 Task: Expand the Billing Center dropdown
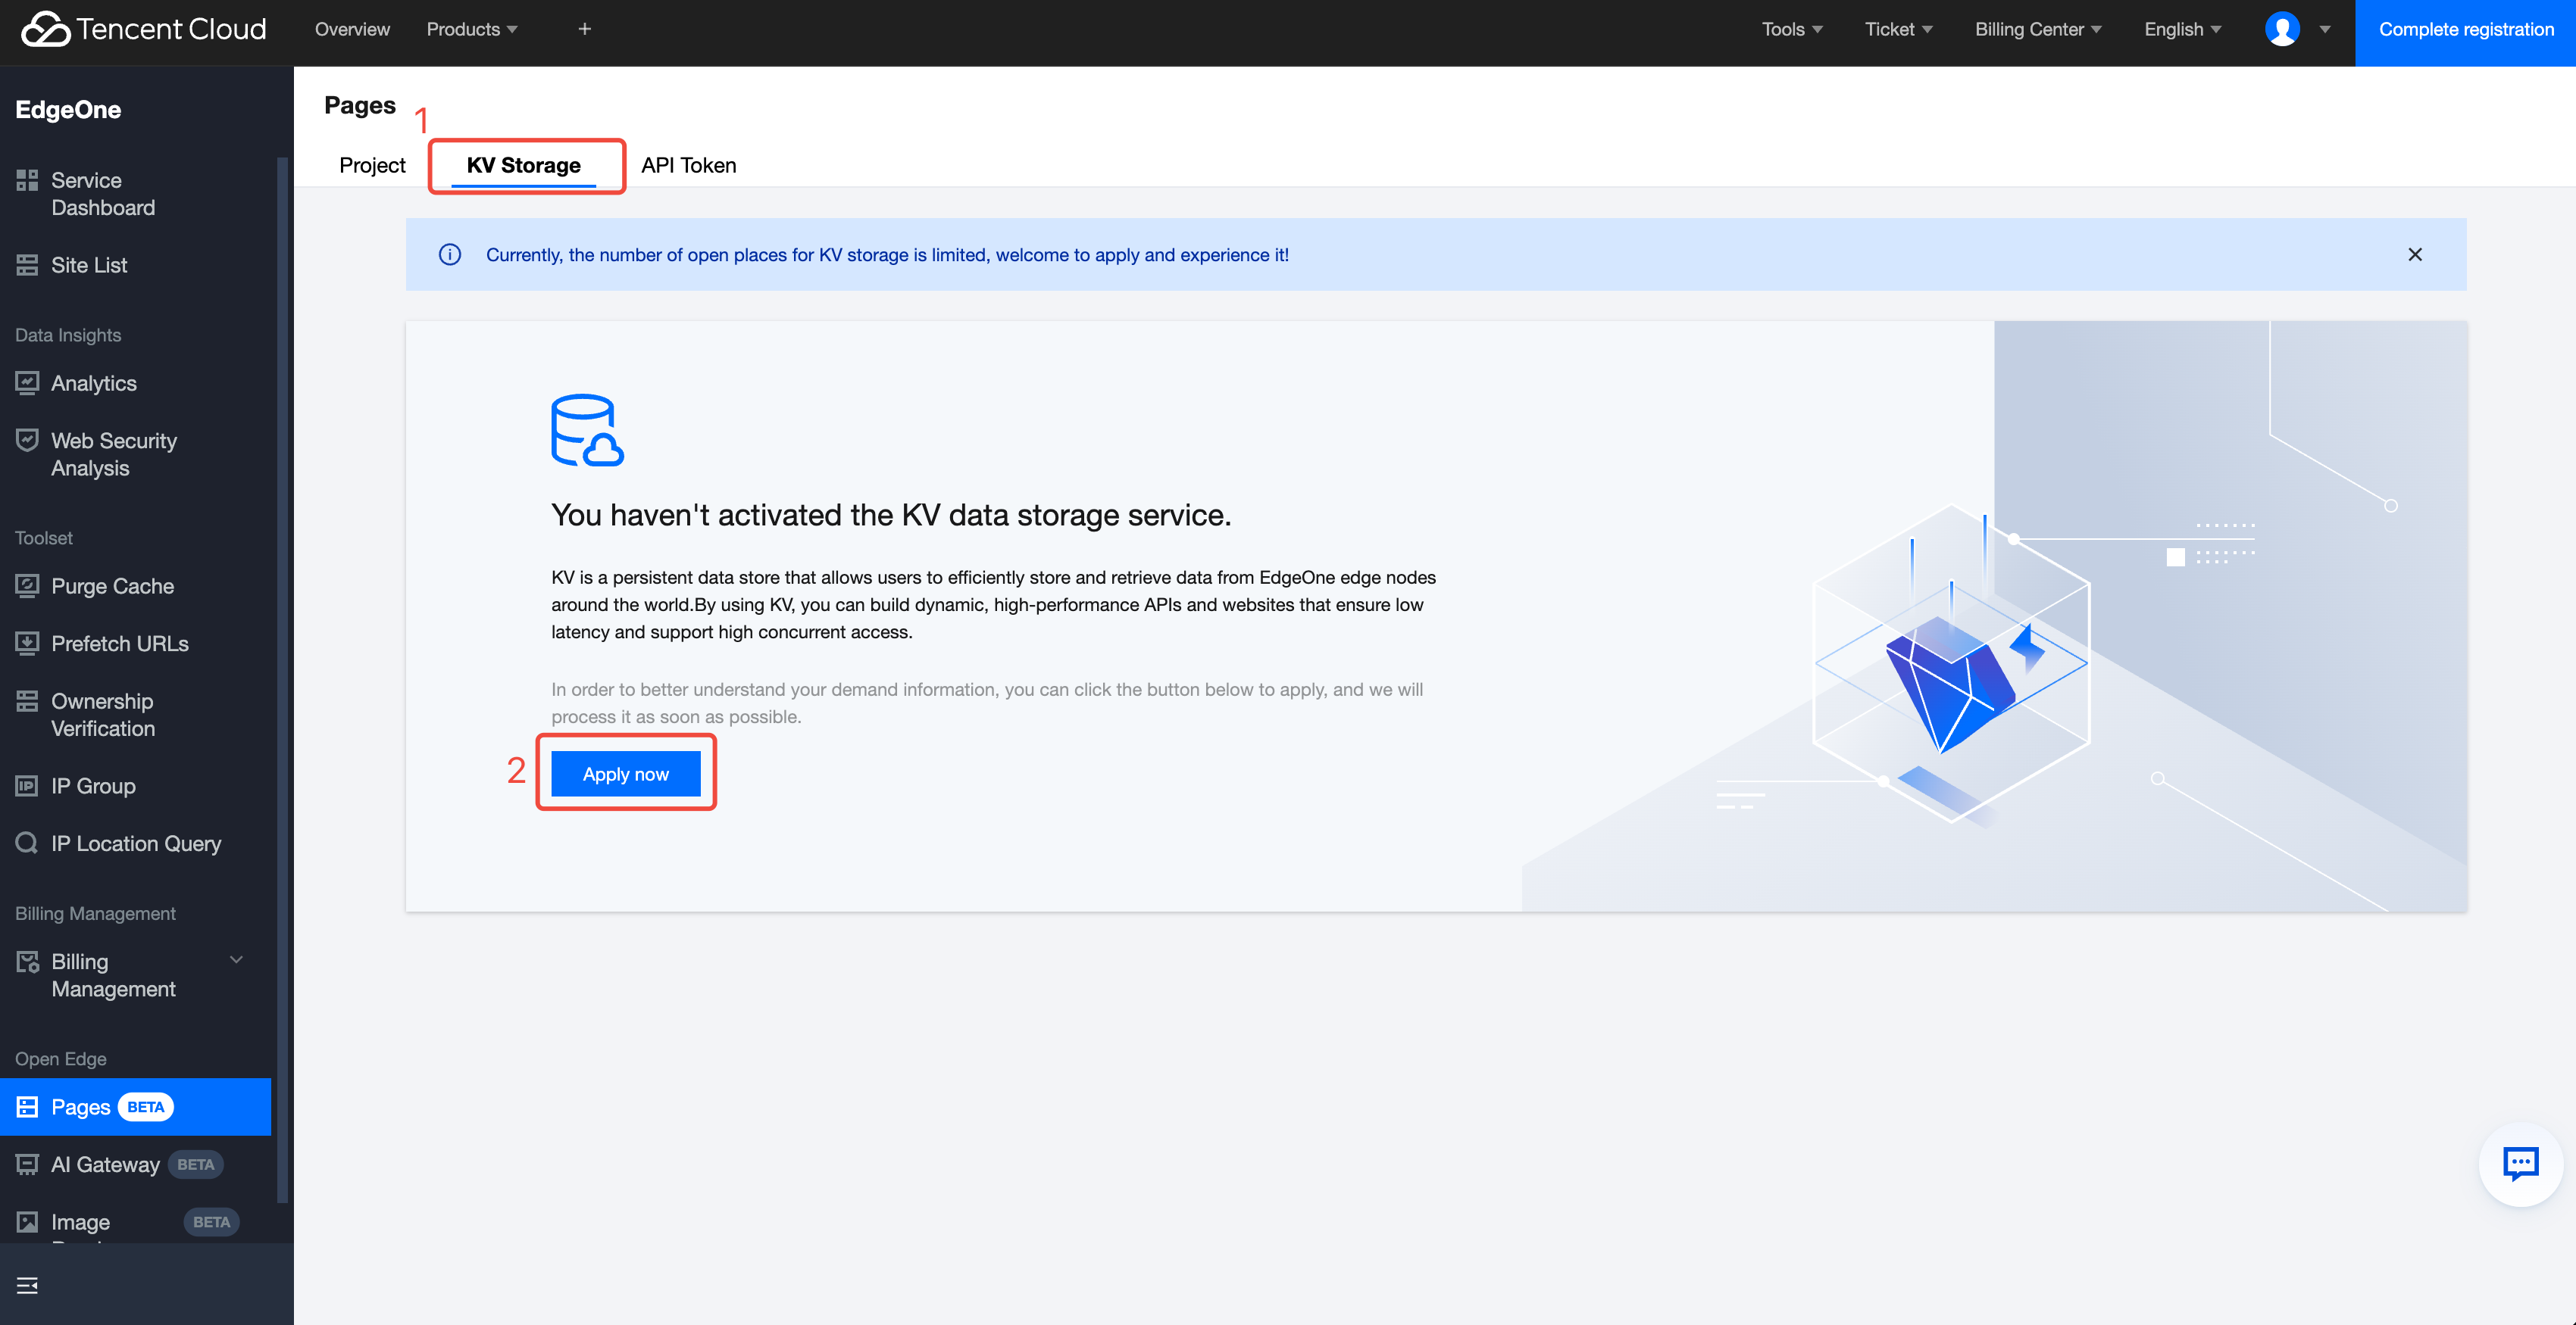[x=2038, y=29]
